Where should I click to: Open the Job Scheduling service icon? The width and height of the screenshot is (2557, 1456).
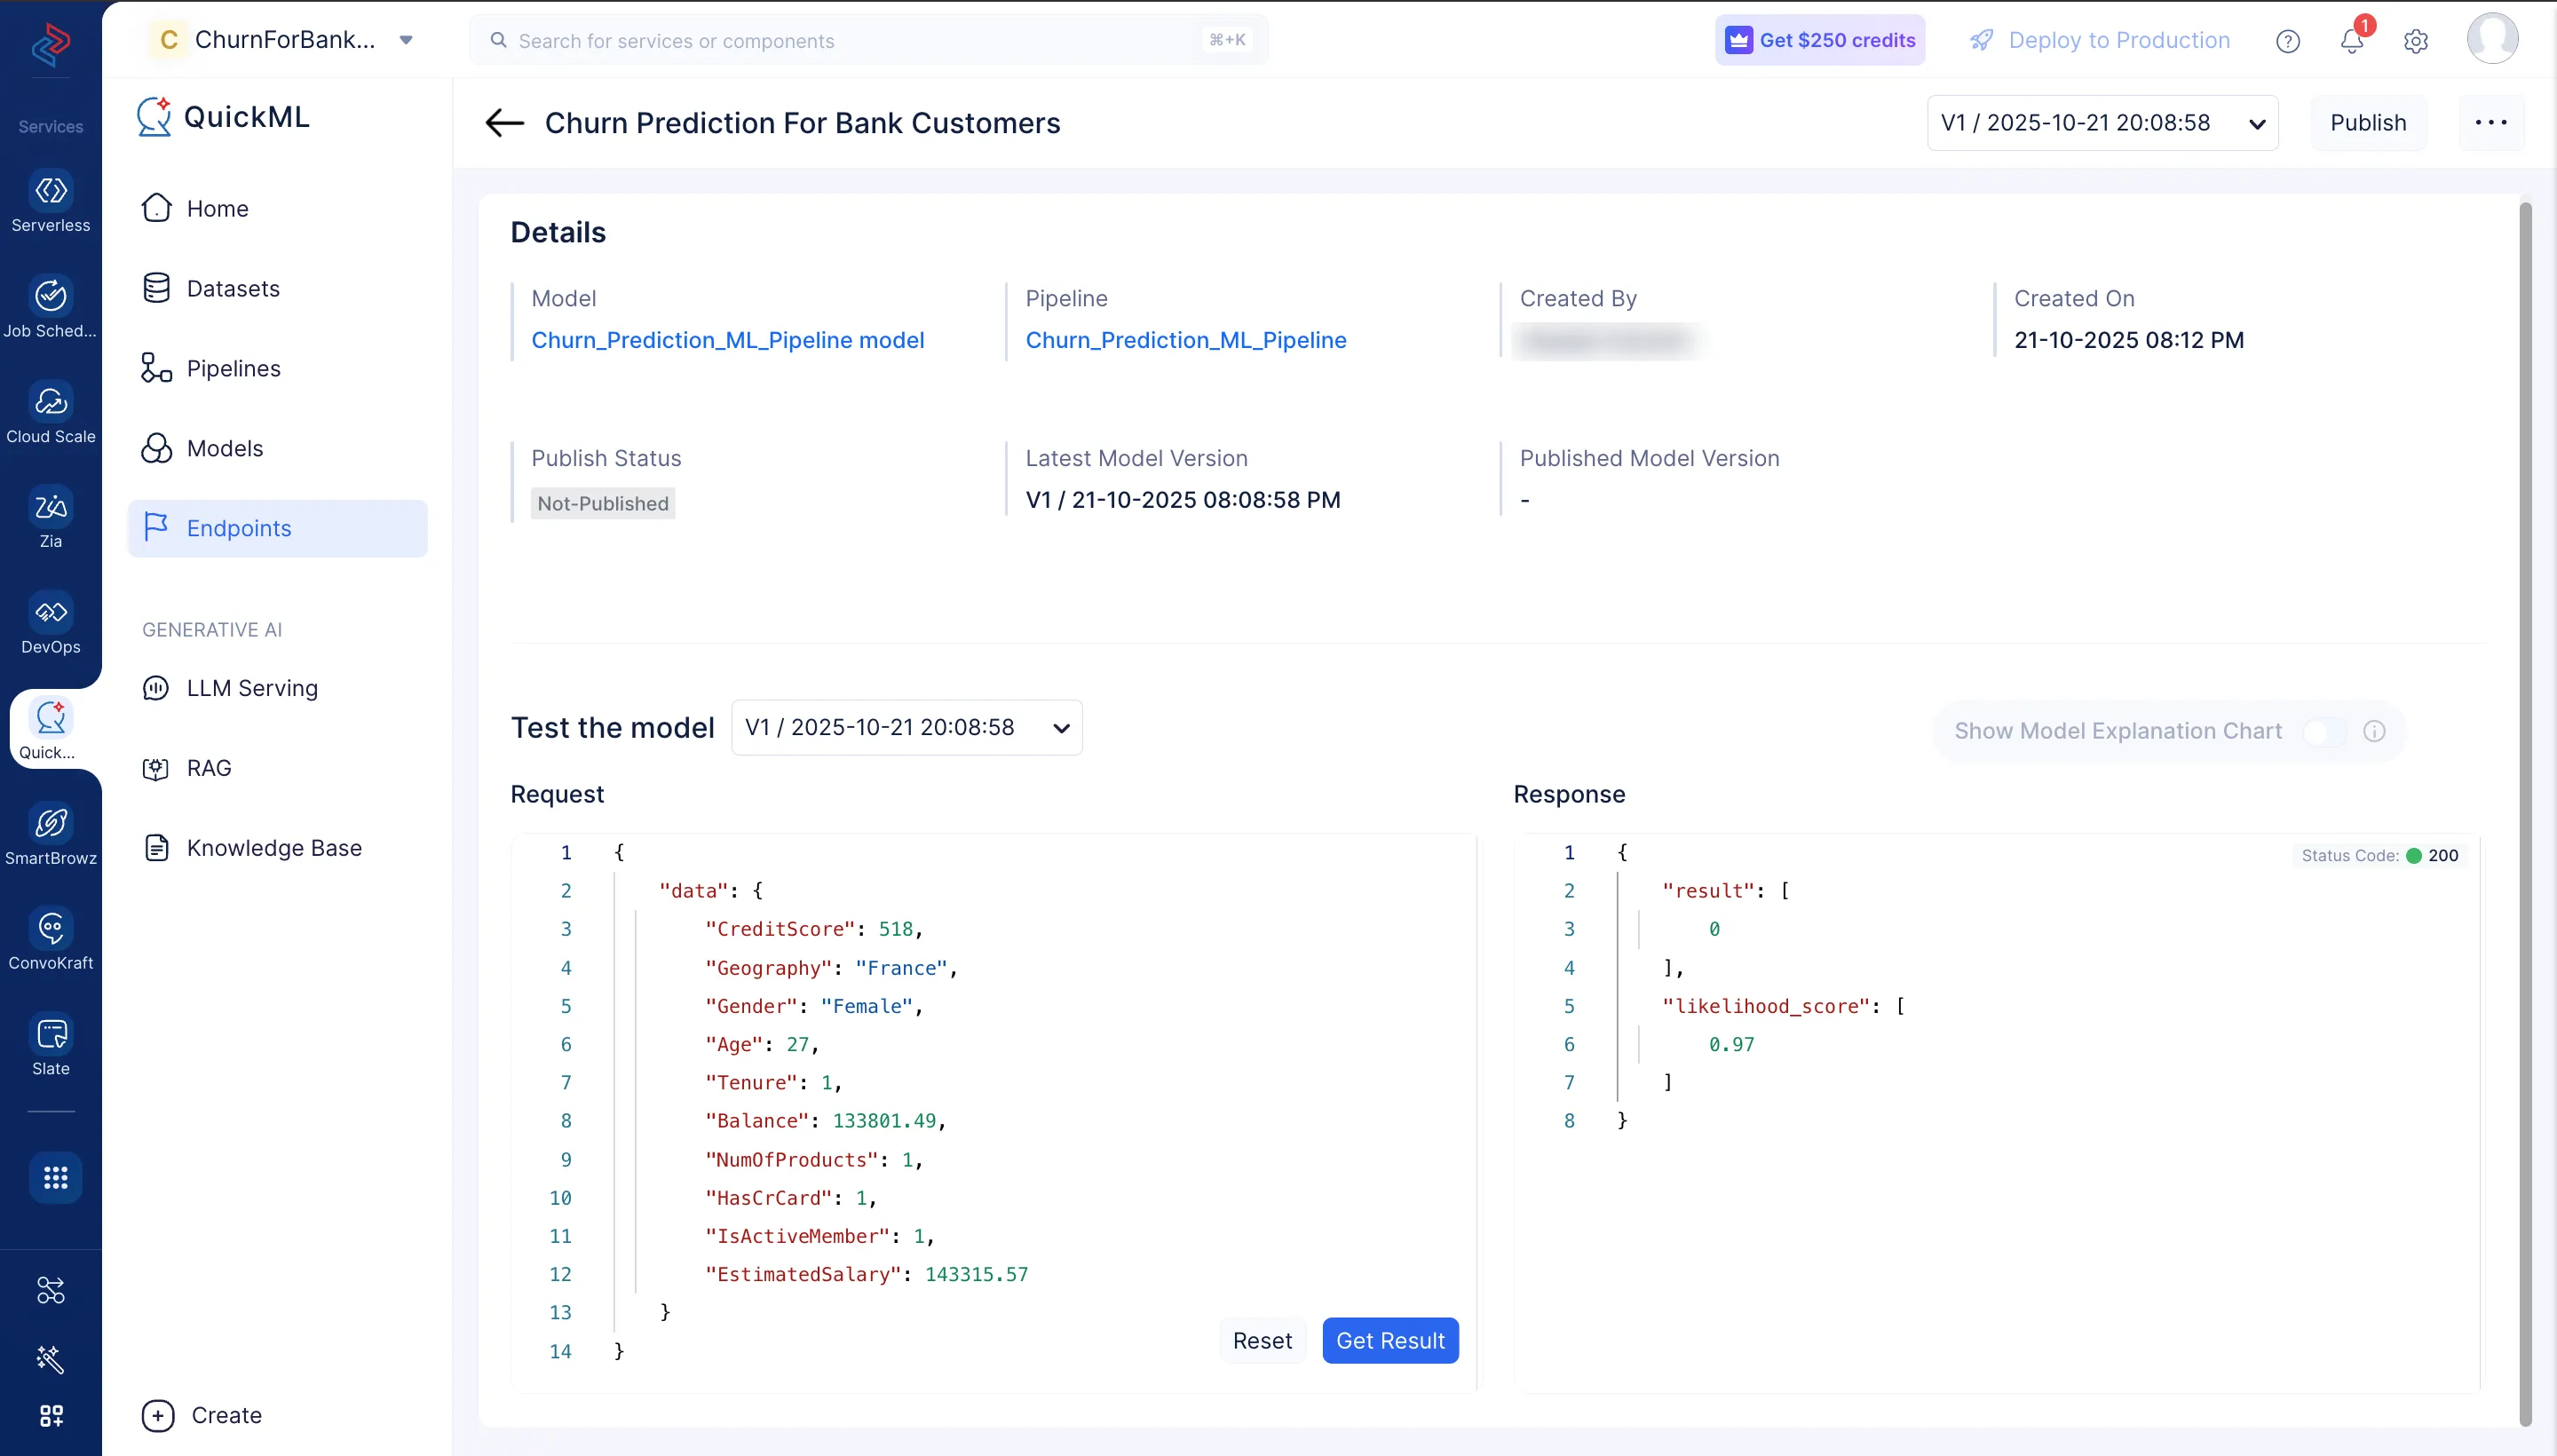pyautogui.click(x=51, y=296)
